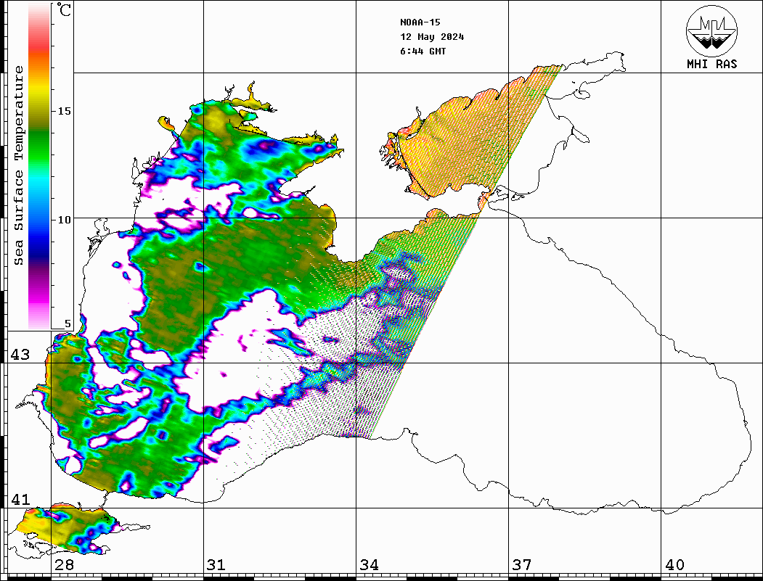
Task: Click longitude label '37'
Action: [x=522, y=565]
